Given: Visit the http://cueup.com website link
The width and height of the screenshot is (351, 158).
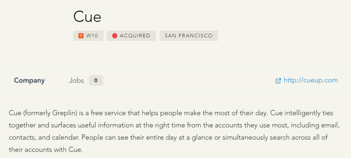Looking at the screenshot, I should tap(310, 80).
